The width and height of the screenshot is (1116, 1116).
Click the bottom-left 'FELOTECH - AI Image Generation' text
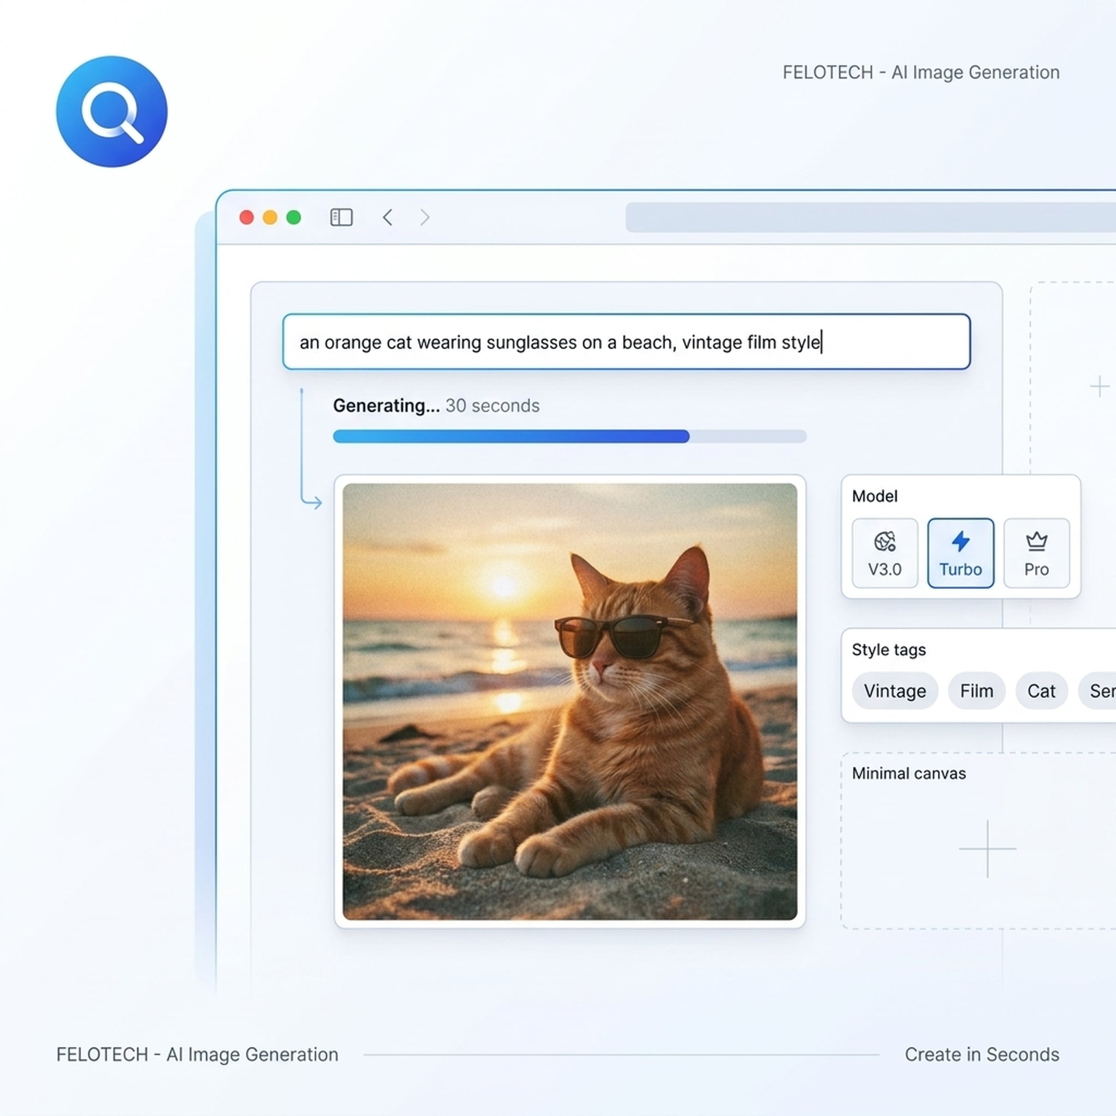(197, 1055)
